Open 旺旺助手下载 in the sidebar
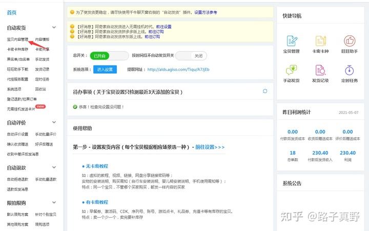 [x=17, y=70]
